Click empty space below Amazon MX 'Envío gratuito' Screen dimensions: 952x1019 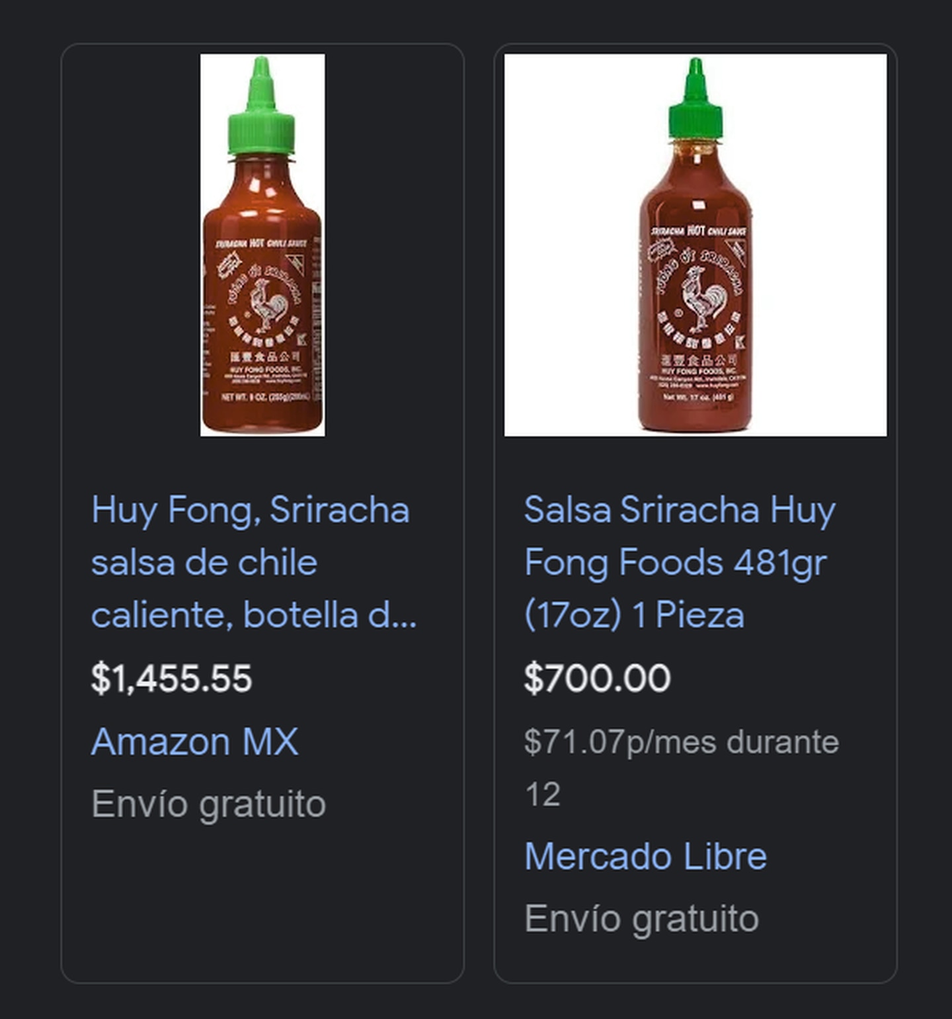[262, 899]
